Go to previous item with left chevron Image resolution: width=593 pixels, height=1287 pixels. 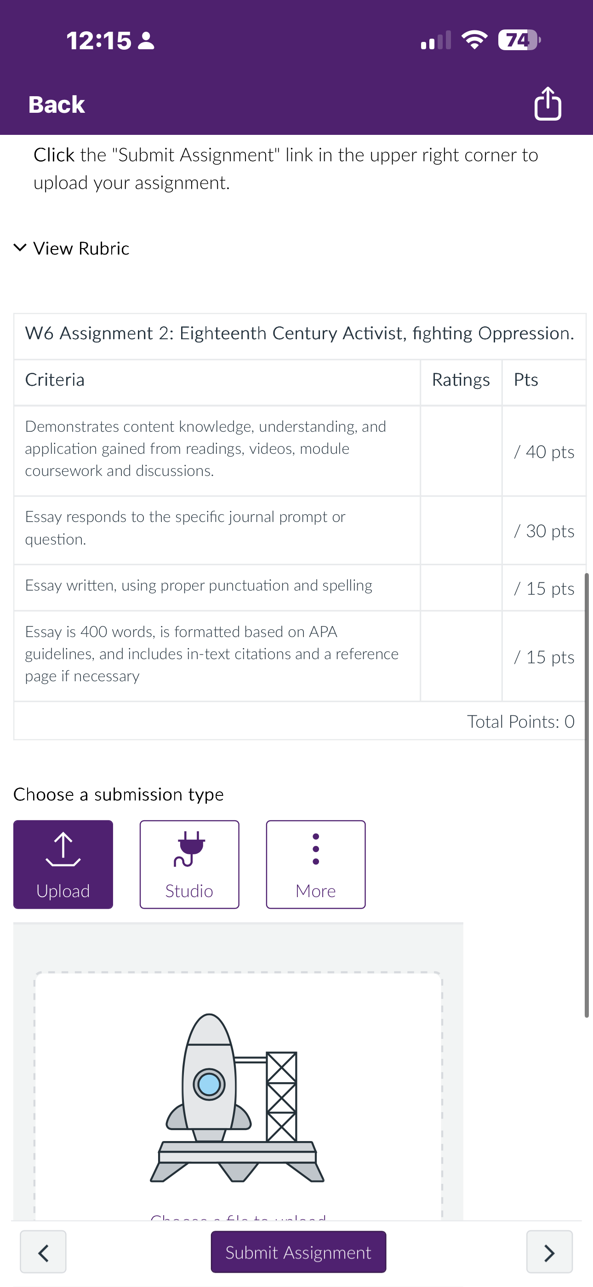pyautogui.click(x=43, y=1252)
